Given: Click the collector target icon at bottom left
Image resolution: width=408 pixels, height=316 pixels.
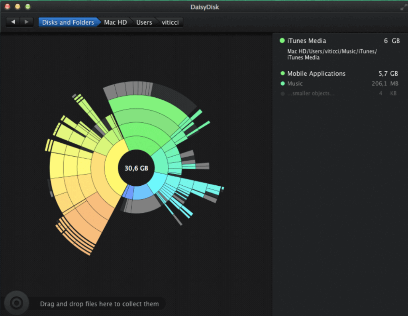Looking at the screenshot, I should click(16, 303).
